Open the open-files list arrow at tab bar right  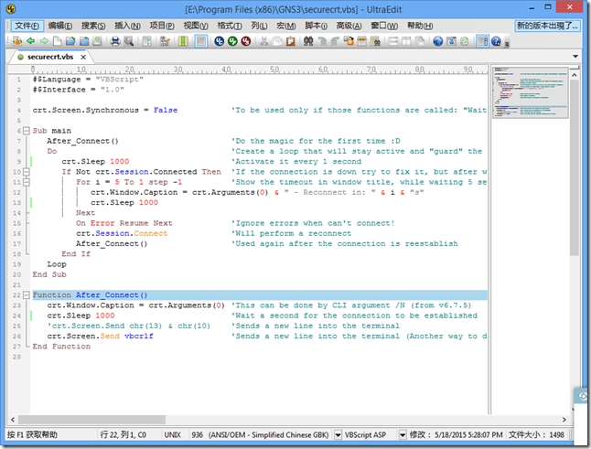point(575,57)
